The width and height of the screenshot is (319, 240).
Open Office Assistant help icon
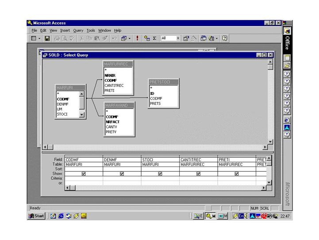click(x=225, y=39)
